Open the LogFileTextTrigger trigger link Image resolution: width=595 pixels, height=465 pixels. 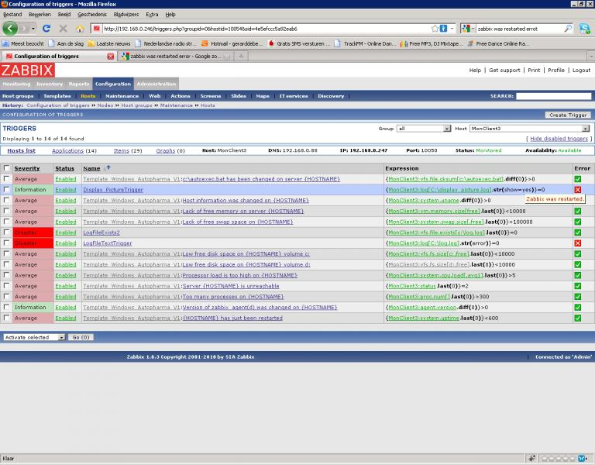coord(108,243)
